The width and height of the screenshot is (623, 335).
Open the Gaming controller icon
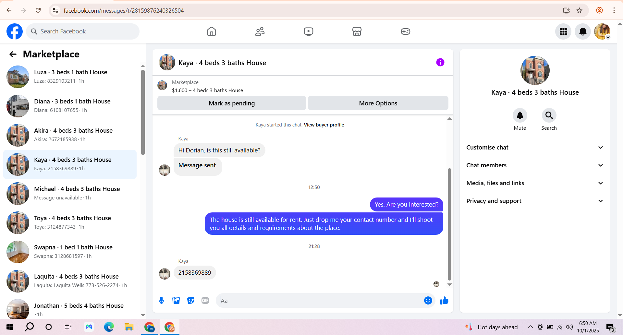pos(406,31)
